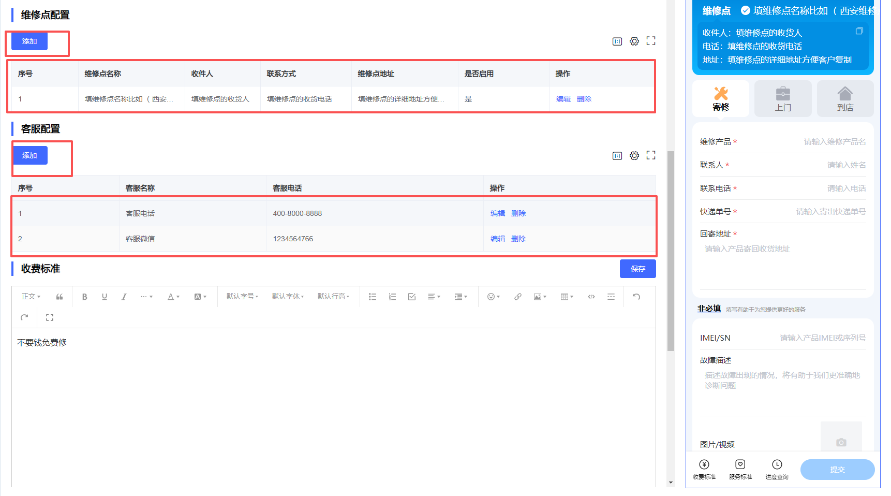Screen dimensions: 891x496
Task: Click the undo arrow in editor toolbar
Action: pos(636,297)
